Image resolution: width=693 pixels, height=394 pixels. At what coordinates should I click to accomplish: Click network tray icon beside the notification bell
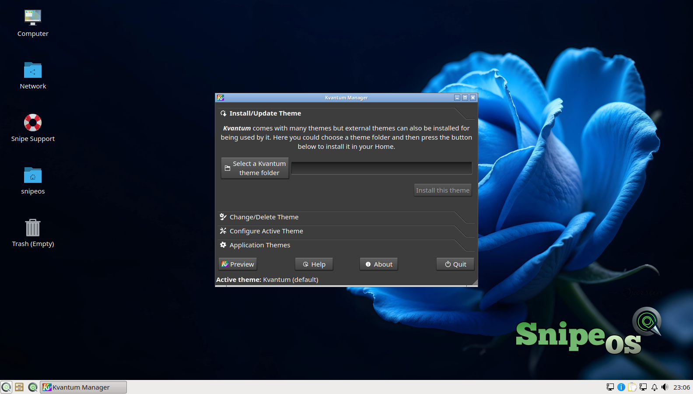(643, 387)
